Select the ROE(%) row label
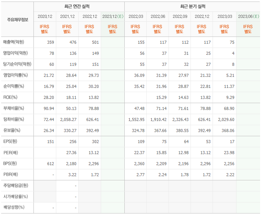The width and height of the screenshot is (262, 215). (10, 97)
